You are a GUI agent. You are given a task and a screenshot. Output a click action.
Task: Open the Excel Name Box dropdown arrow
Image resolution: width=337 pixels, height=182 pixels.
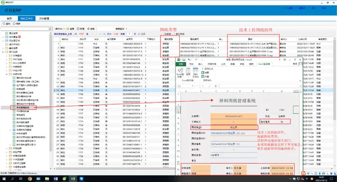[192, 86]
